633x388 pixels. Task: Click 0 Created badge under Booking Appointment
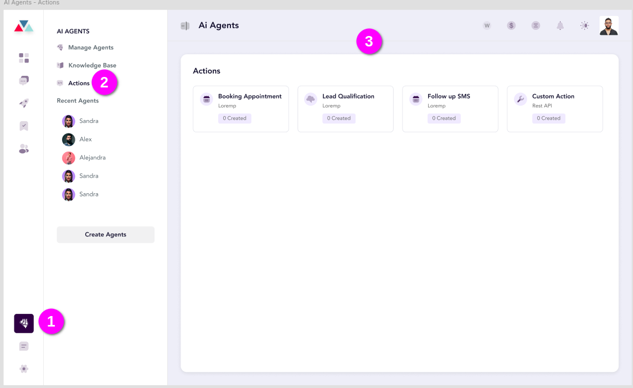pyautogui.click(x=235, y=118)
